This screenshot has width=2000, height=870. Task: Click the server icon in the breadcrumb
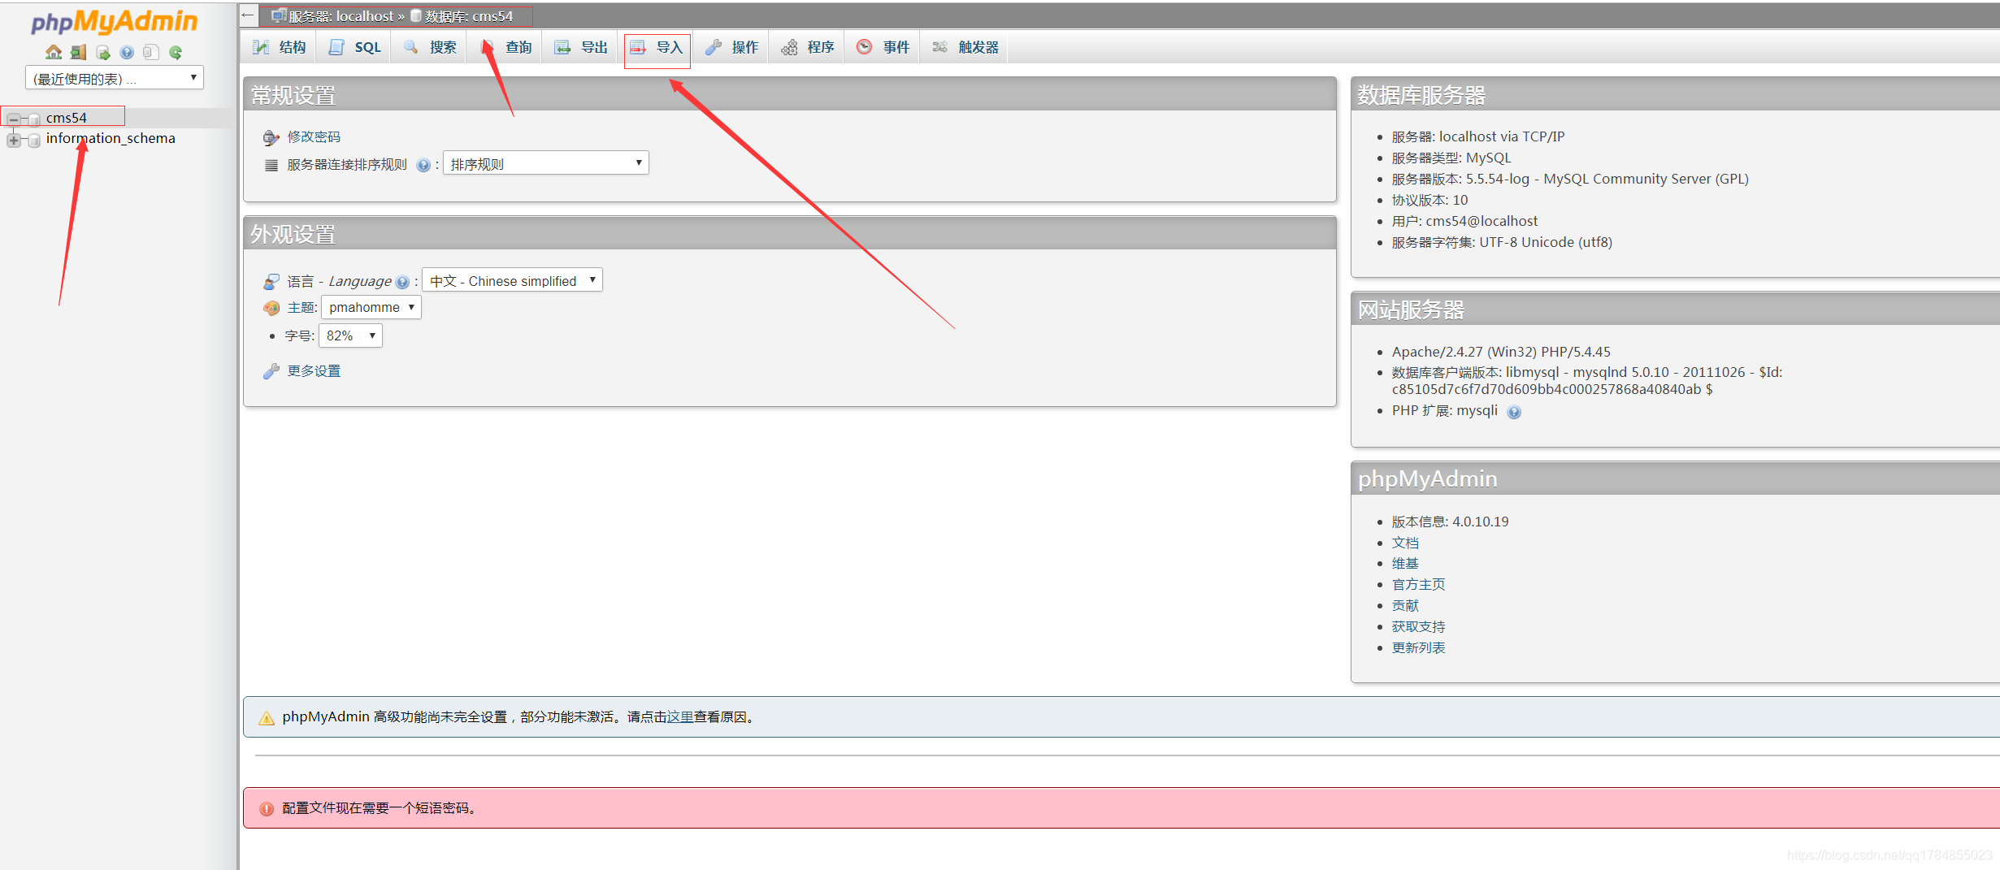278,15
